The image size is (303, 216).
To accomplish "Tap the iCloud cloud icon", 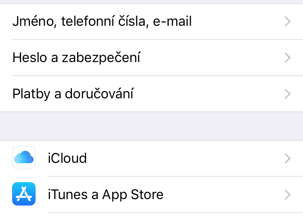I will pyautogui.click(x=24, y=158).
